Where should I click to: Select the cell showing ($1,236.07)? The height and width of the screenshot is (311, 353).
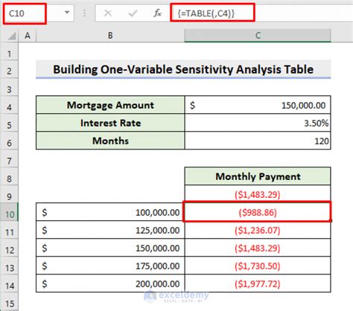coord(258,230)
